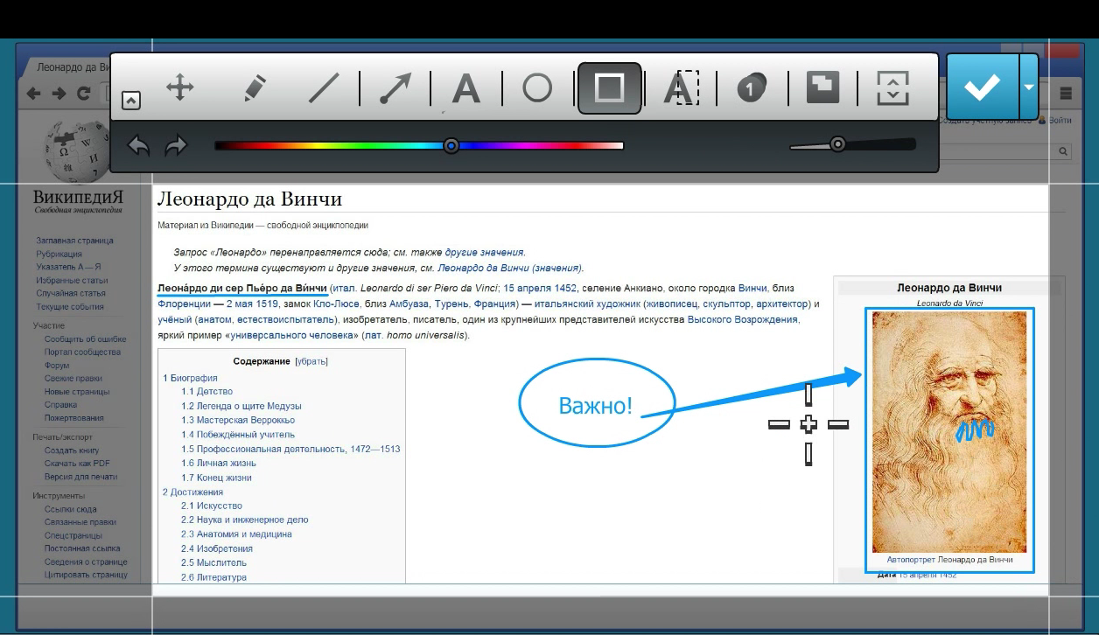Screen dimensions: 1099x635
Task: Click the Wikipedia search magnifier icon
Action: pyautogui.click(x=1063, y=151)
